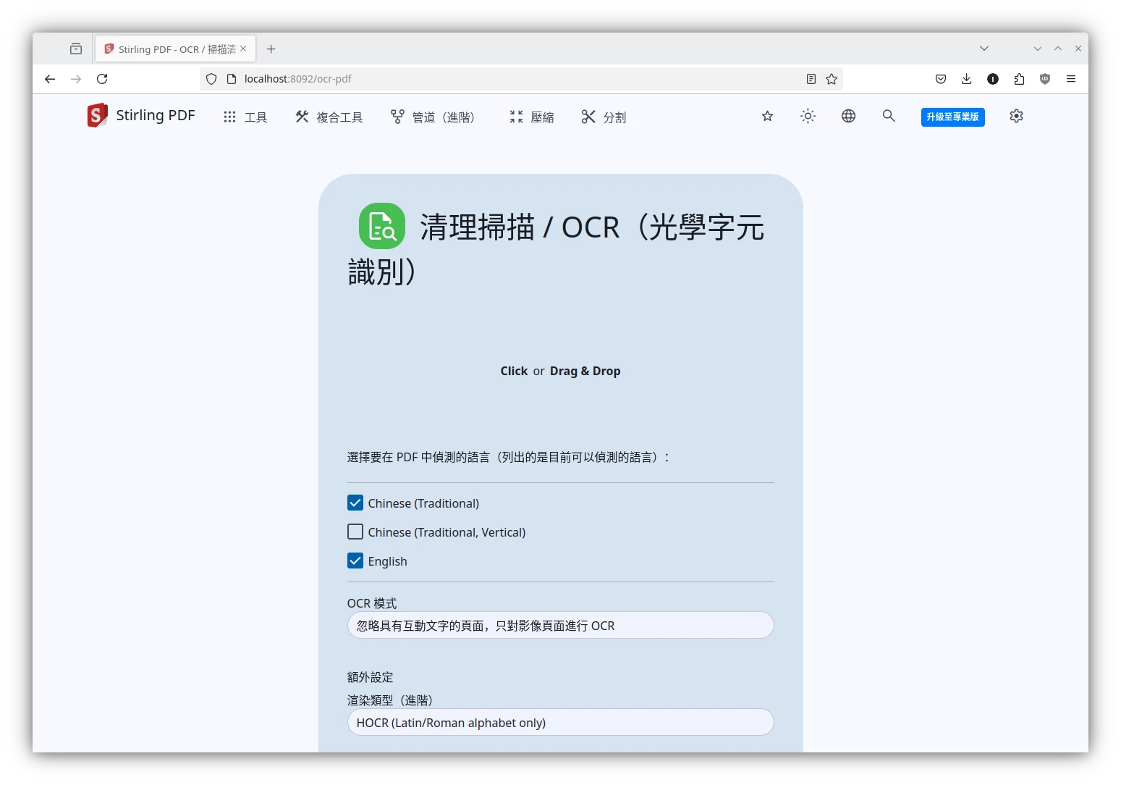Enable Chinese (Traditional, Vertical) checkbox
The image size is (1121, 785).
pyautogui.click(x=355, y=532)
